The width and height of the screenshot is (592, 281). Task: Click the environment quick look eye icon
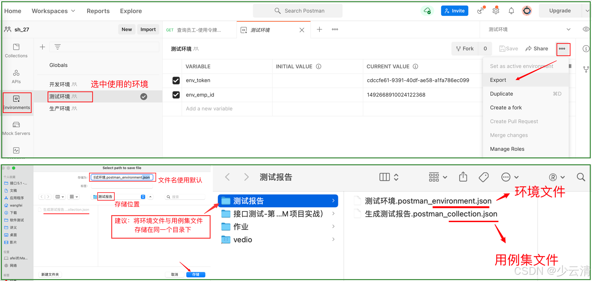(x=586, y=29)
